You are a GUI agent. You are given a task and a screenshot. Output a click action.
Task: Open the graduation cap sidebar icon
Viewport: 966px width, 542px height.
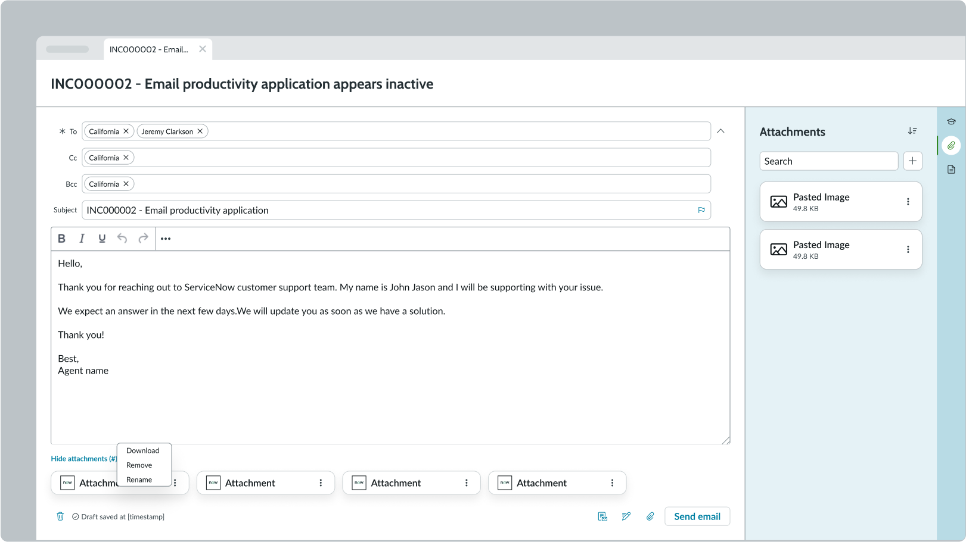click(x=951, y=122)
